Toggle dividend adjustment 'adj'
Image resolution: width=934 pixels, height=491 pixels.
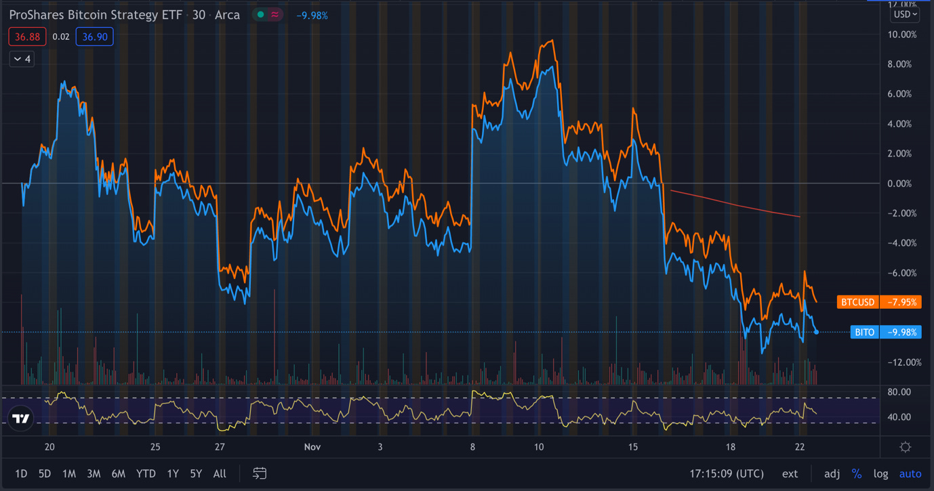tap(832, 473)
